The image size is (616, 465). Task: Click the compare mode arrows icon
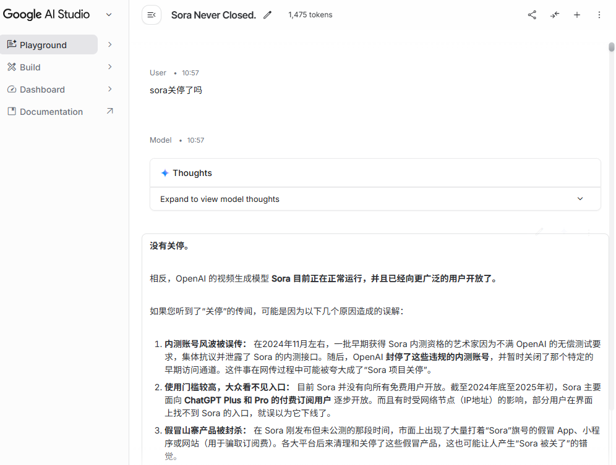(x=555, y=15)
